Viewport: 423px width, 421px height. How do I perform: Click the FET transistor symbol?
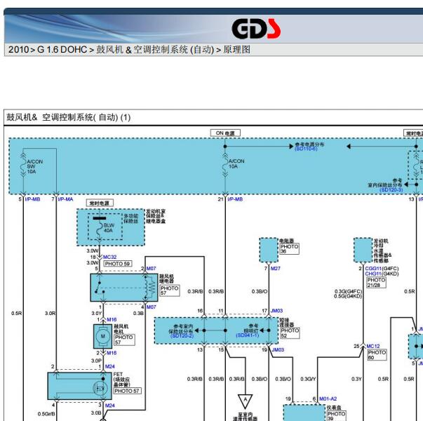coord(100,388)
